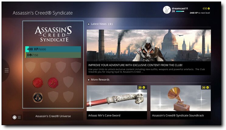Click the last shield slot in top row
The height and width of the screenshot is (130, 226).
[x=76, y=67]
